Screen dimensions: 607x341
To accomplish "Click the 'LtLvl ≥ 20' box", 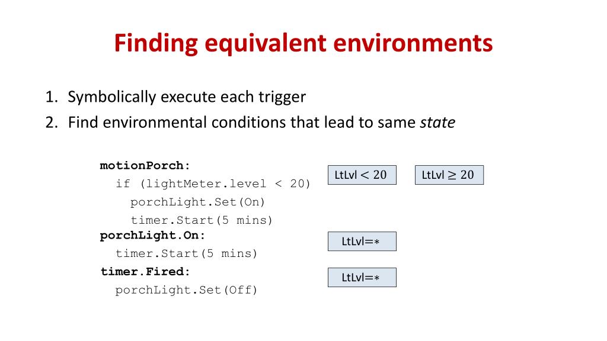I will 449,175.
